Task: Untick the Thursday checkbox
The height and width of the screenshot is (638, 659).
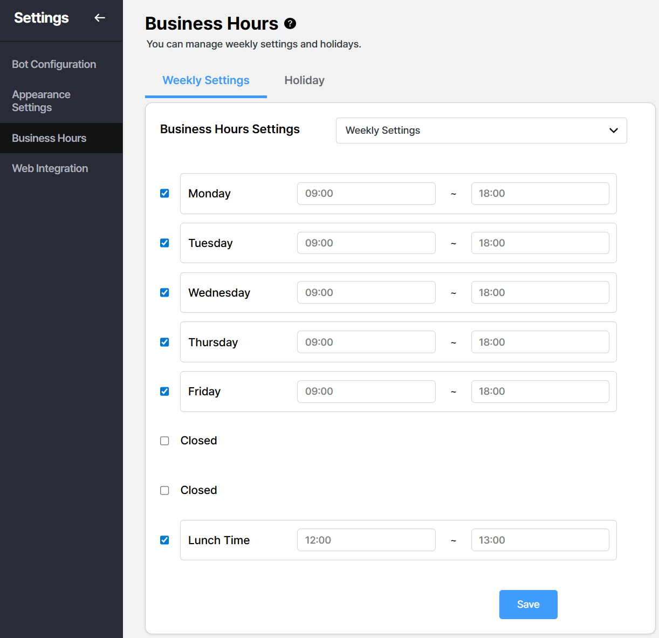Action: [164, 342]
